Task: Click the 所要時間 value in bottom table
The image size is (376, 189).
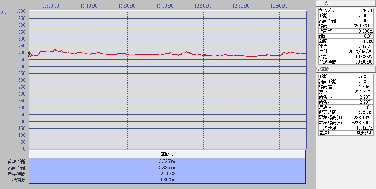Action: 167,174
